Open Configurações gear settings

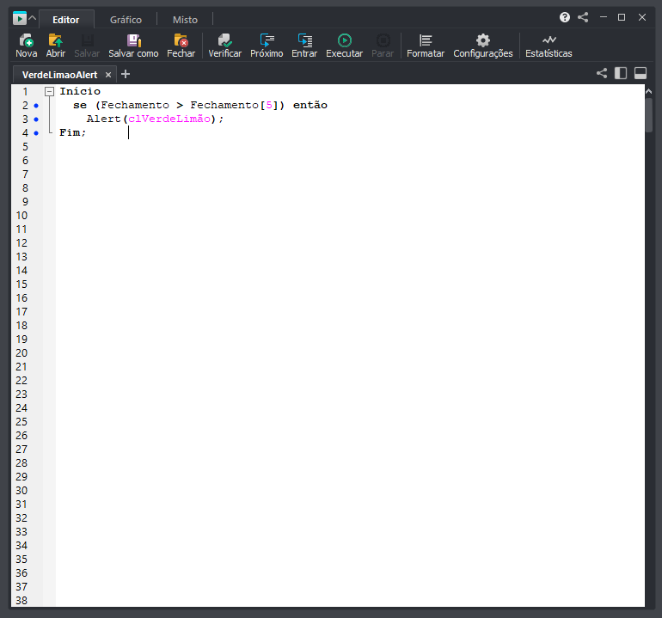[x=482, y=40]
